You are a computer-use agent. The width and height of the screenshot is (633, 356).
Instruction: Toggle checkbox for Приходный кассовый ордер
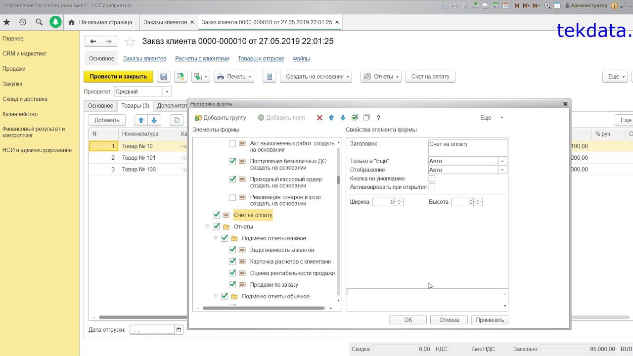(232, 179)
